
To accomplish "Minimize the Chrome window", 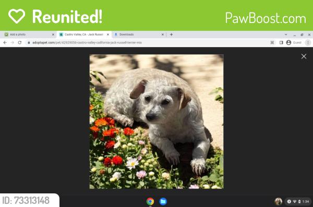I will click(295, 35).
